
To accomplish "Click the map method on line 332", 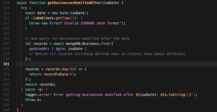I will pos(65,69).
